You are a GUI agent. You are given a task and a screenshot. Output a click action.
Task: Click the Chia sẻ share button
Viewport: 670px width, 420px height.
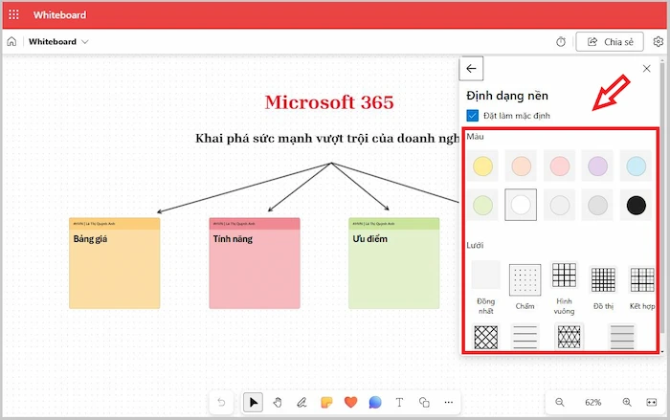click(x=610, y=42)
